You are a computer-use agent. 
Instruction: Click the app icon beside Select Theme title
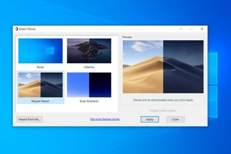coord(16,29)
